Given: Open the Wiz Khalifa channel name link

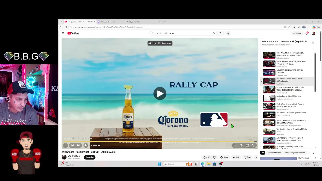Looking at the screenshot, I should point(73,156).
